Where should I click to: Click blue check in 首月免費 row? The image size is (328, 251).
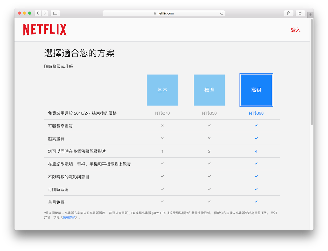pos(256,202)
